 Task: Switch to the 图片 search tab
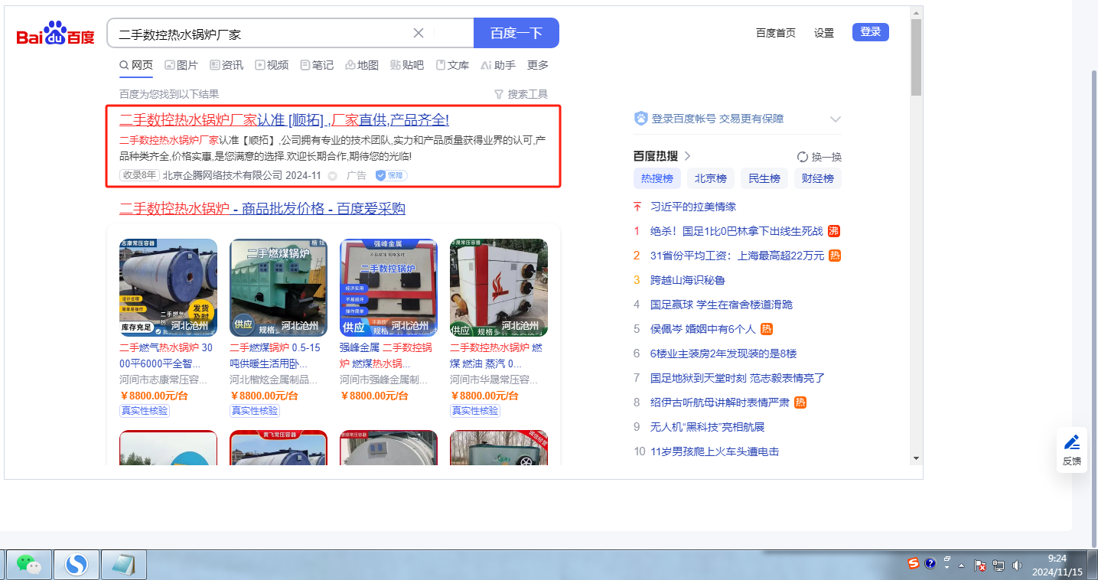tap(181, 65)
